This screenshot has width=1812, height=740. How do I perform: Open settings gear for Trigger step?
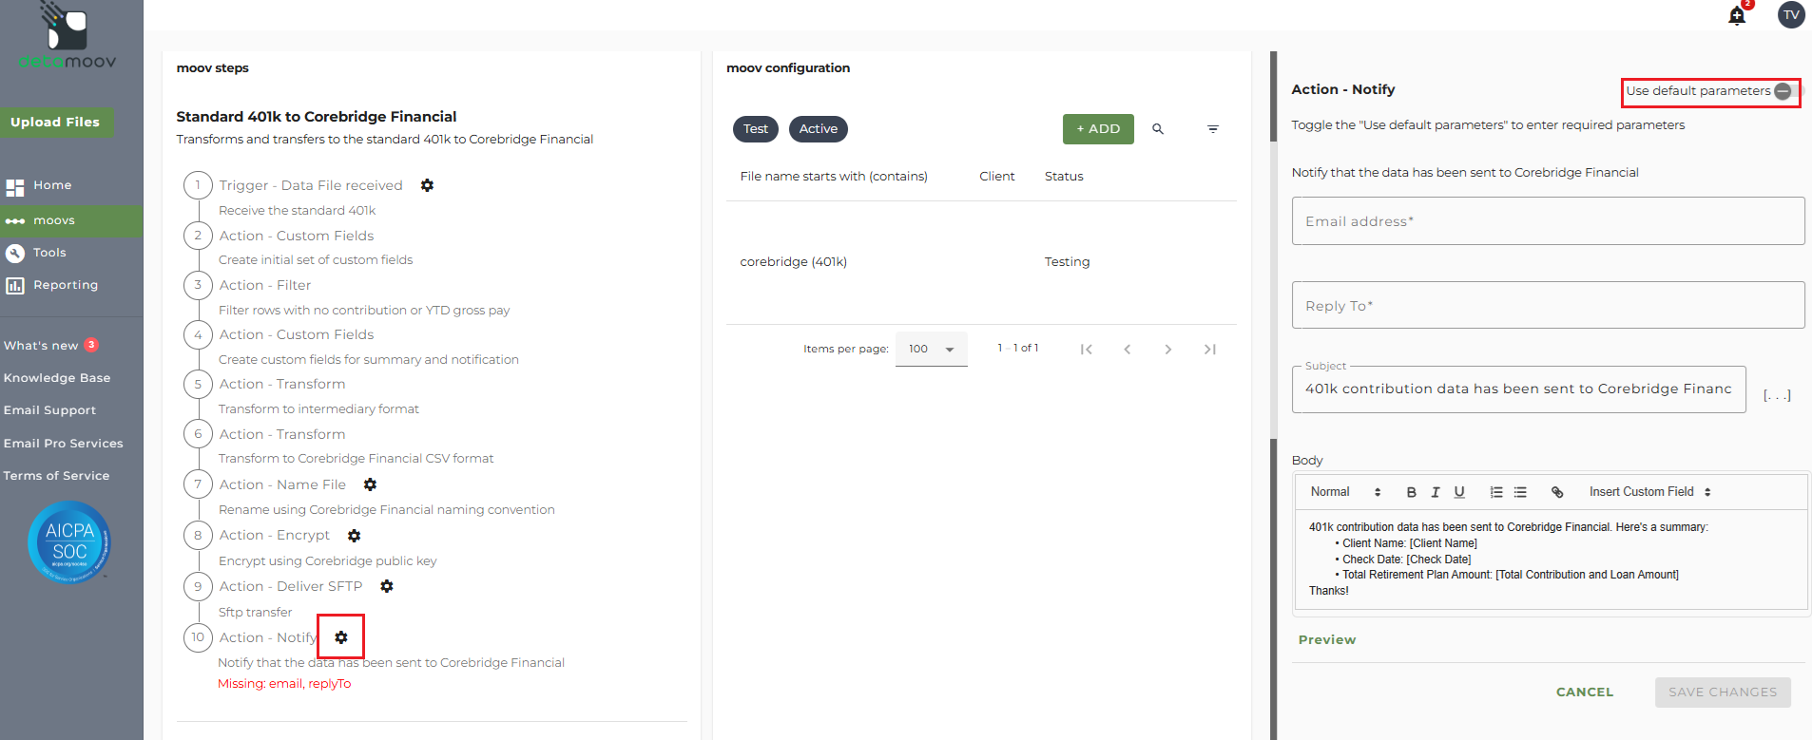[x=428, y=185]
